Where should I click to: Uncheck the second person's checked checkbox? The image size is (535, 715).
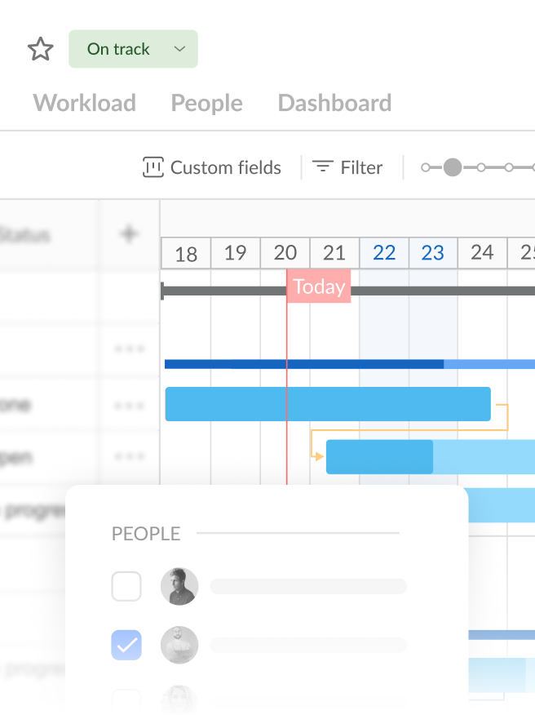pyautogui.click(x=126, y=645)
